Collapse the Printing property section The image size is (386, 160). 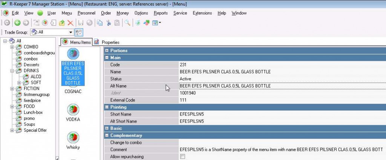coord(107,107)
